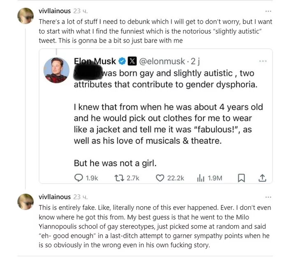This screenshot has width=301, height=258.
Task: Click the views bar-chart icon showing 1.9M
Action: [201, 177]
